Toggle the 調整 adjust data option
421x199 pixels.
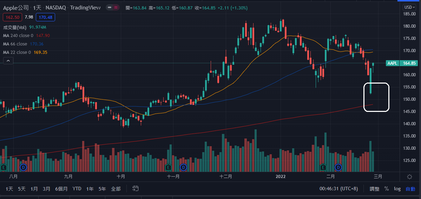[375, 189]
